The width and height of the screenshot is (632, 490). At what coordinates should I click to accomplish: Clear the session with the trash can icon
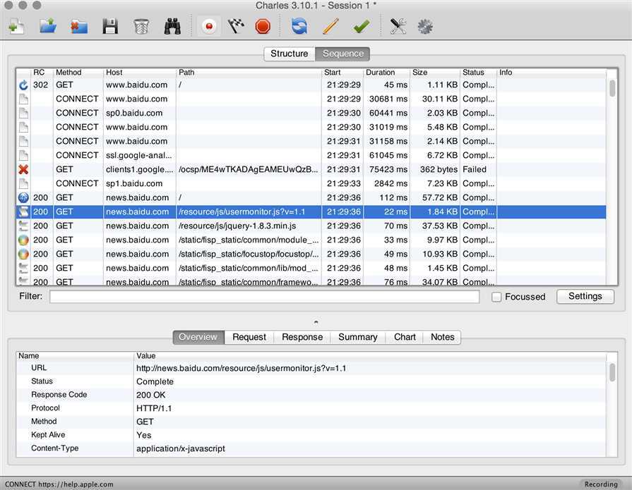click(x=141, y=27)
